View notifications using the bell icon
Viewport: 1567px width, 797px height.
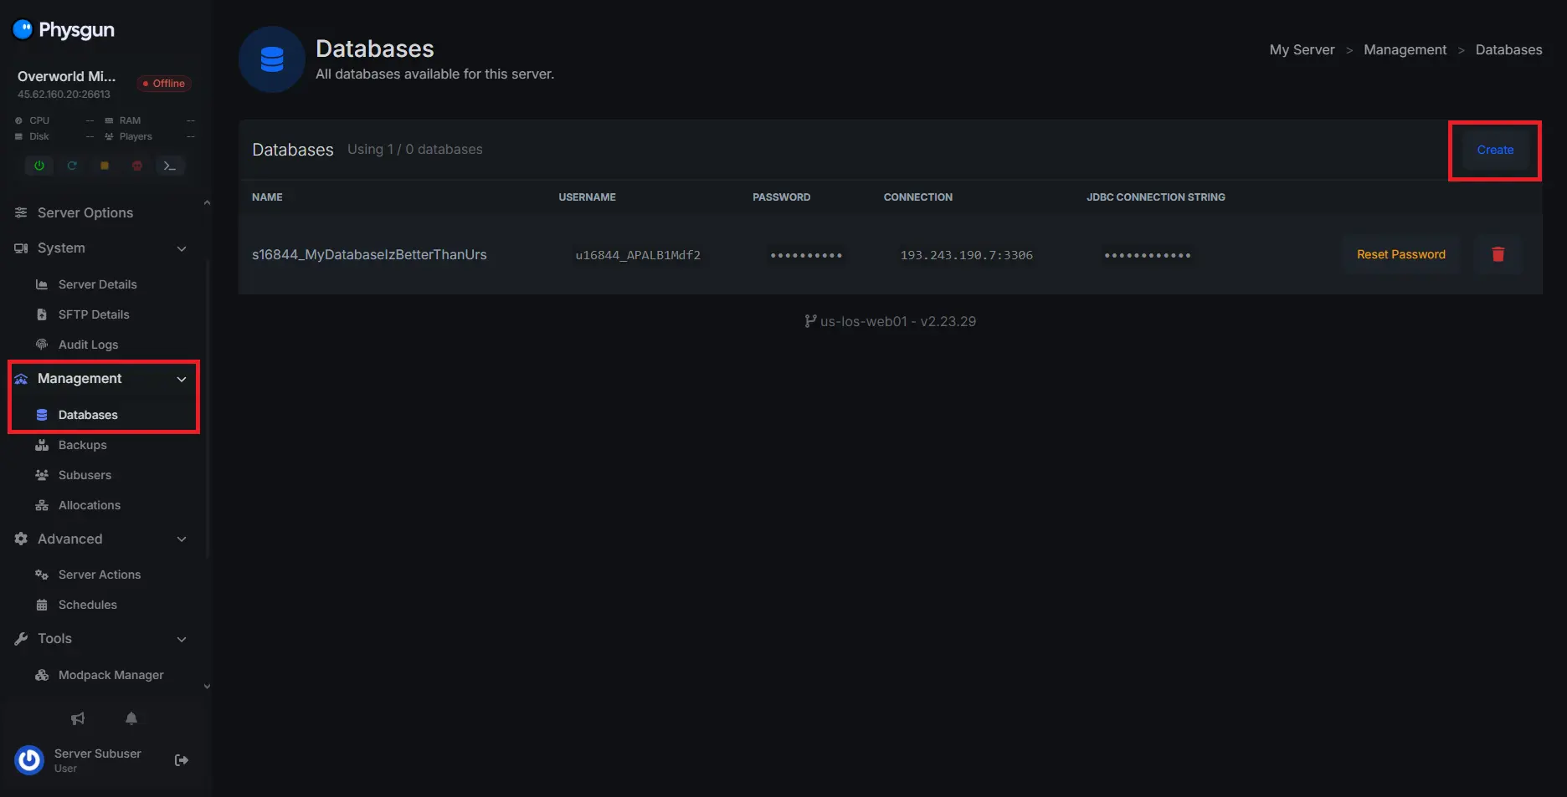click(x=131, y=718)
